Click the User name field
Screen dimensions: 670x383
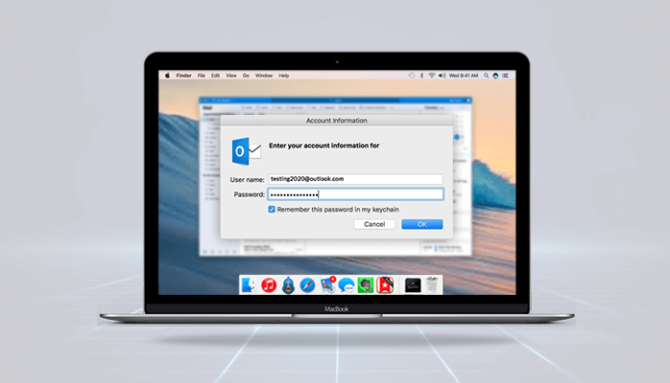pyautogui.click(x=355, y=179)
